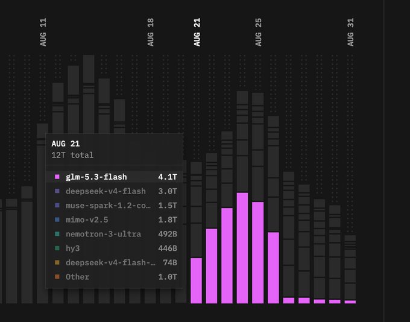Select the AUG 18 axis label

[150, 32]
